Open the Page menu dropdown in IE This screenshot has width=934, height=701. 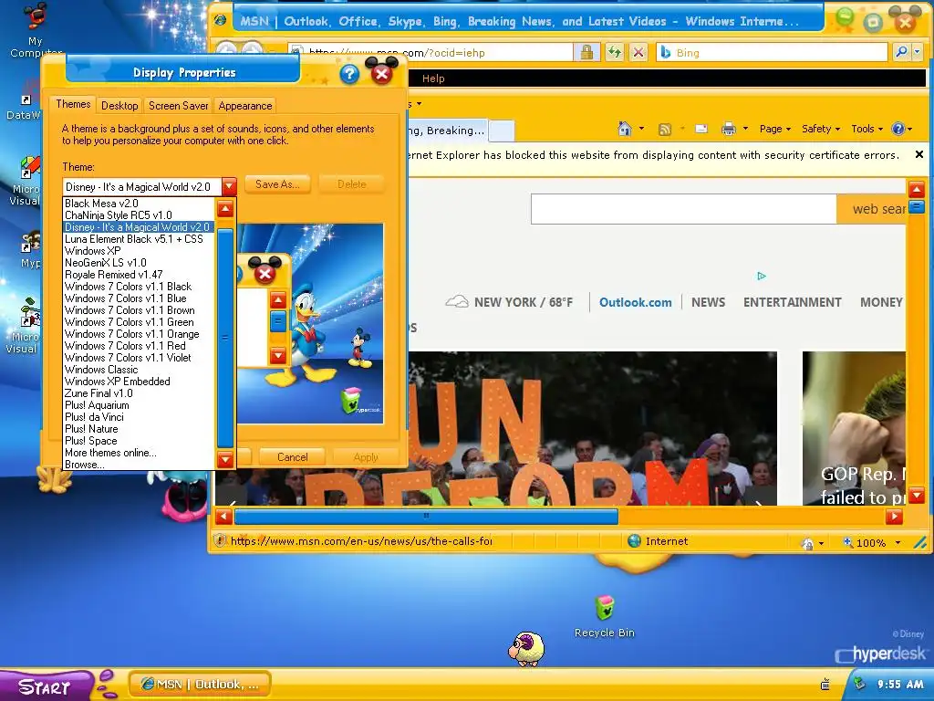tap(775, 129)
